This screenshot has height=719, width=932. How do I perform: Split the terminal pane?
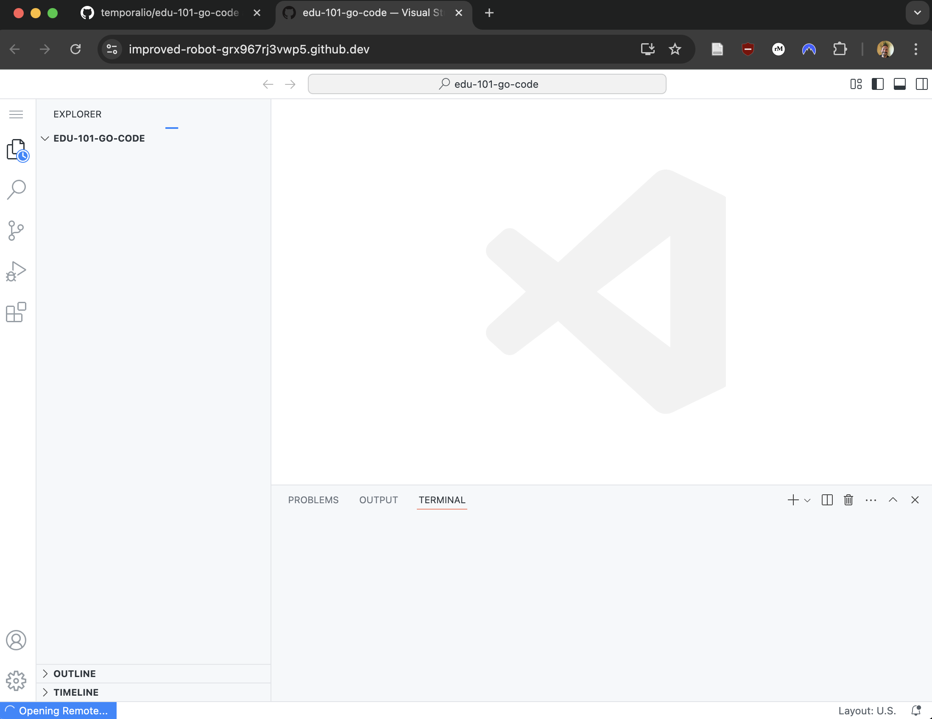point(827,500)
